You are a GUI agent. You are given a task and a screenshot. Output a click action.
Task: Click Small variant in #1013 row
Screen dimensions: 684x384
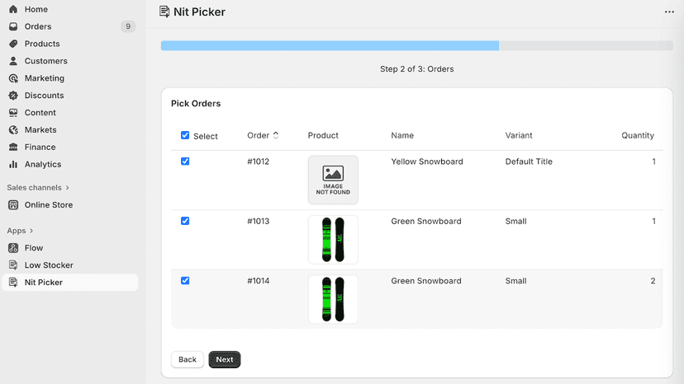[x=515, y=221]
